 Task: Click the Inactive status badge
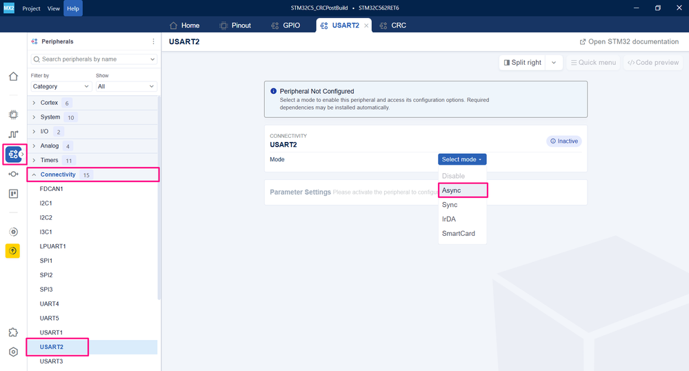(564, 141)
